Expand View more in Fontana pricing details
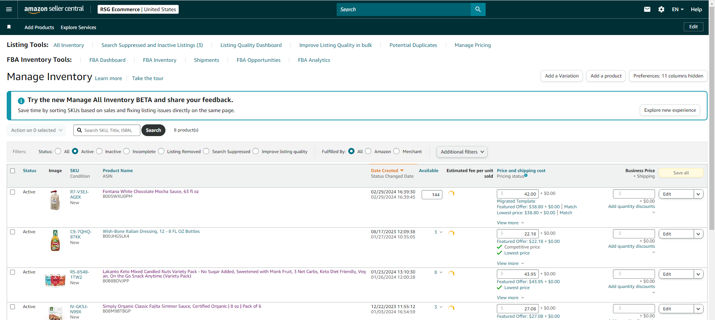Screen dimensions: 715x320 tap(511, 223)
